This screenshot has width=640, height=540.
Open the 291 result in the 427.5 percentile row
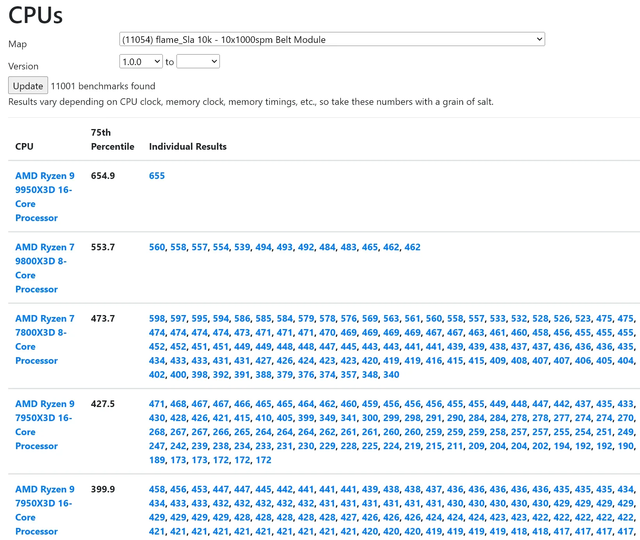click(x=434, y=418)
